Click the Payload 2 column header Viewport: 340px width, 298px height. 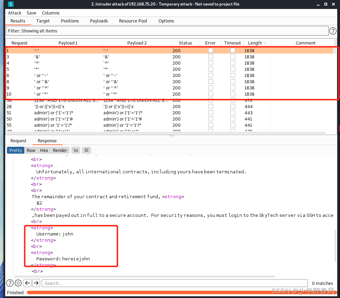click(137, 43)
